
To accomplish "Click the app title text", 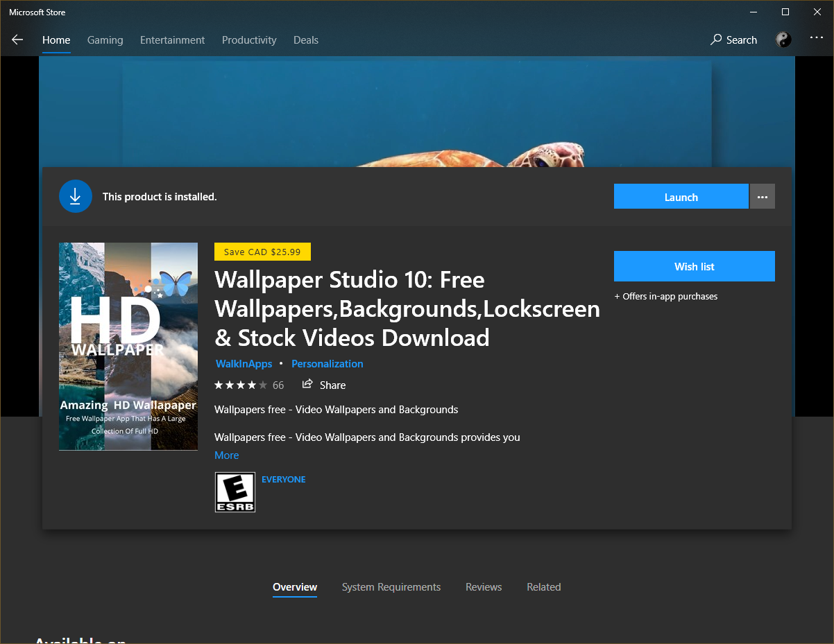I will pyautogui.click(x=407, y=308).
